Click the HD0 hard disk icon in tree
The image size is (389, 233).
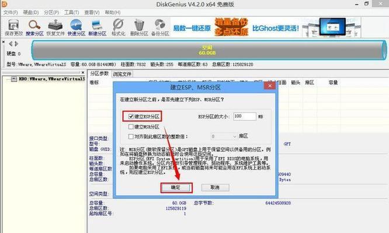tap(14, 79)
